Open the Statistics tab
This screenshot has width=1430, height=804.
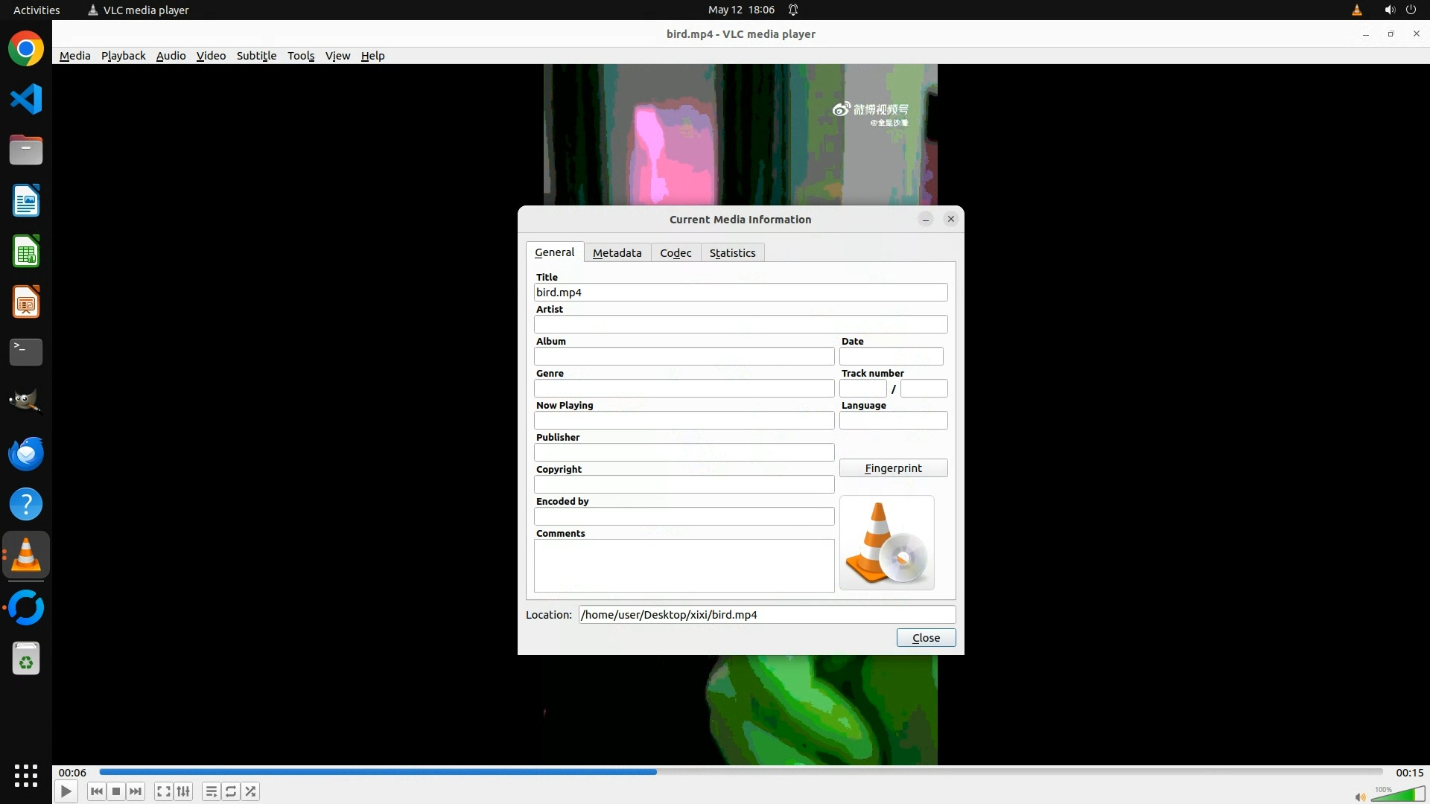(732, 253)
